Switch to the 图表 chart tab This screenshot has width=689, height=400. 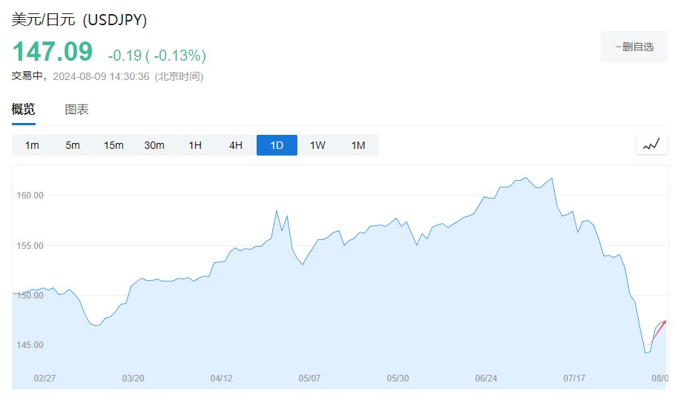click(76, 110)
